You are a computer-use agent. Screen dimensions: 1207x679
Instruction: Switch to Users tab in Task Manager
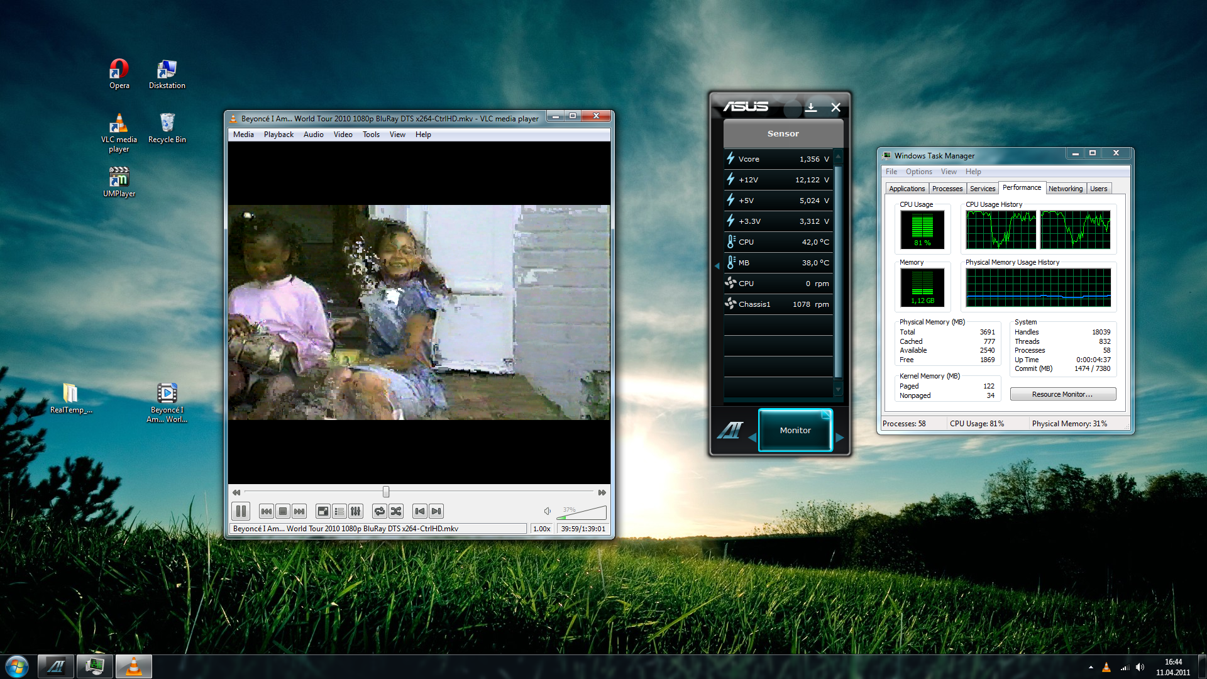point(1098,189)
